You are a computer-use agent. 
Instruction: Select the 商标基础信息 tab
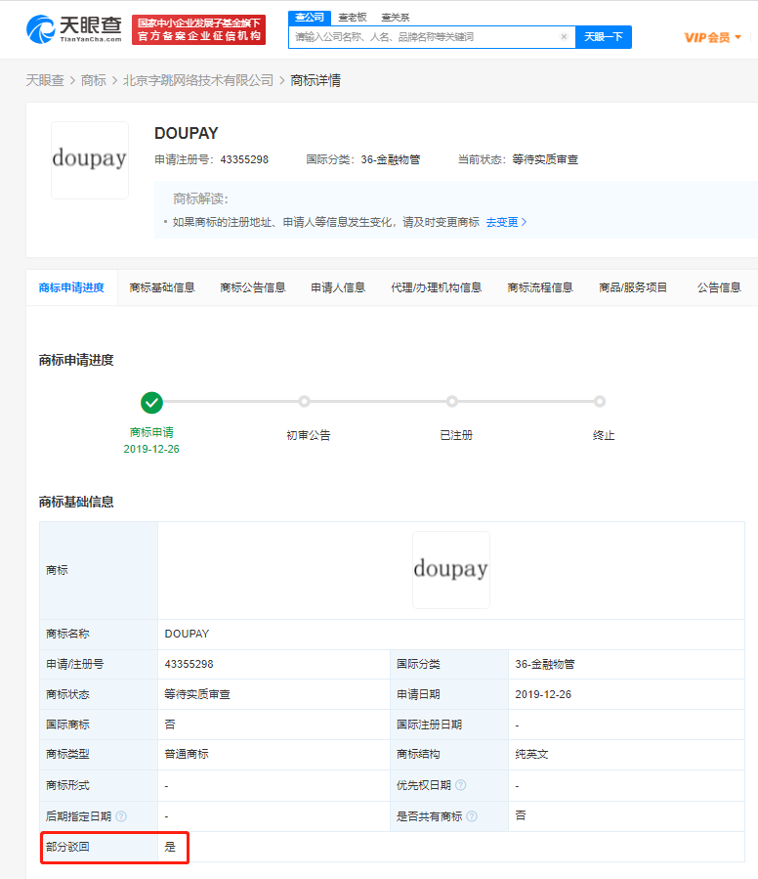[162, 287]
